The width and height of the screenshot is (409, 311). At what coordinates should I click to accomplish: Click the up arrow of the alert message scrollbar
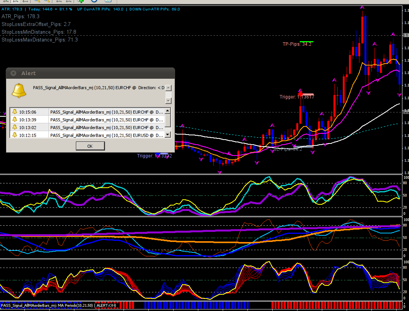click(168, 88)
